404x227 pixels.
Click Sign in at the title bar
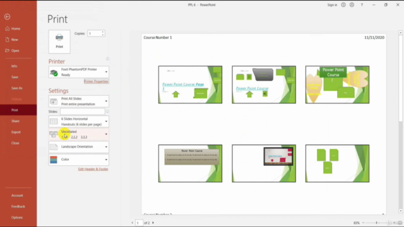click(332, 5)
